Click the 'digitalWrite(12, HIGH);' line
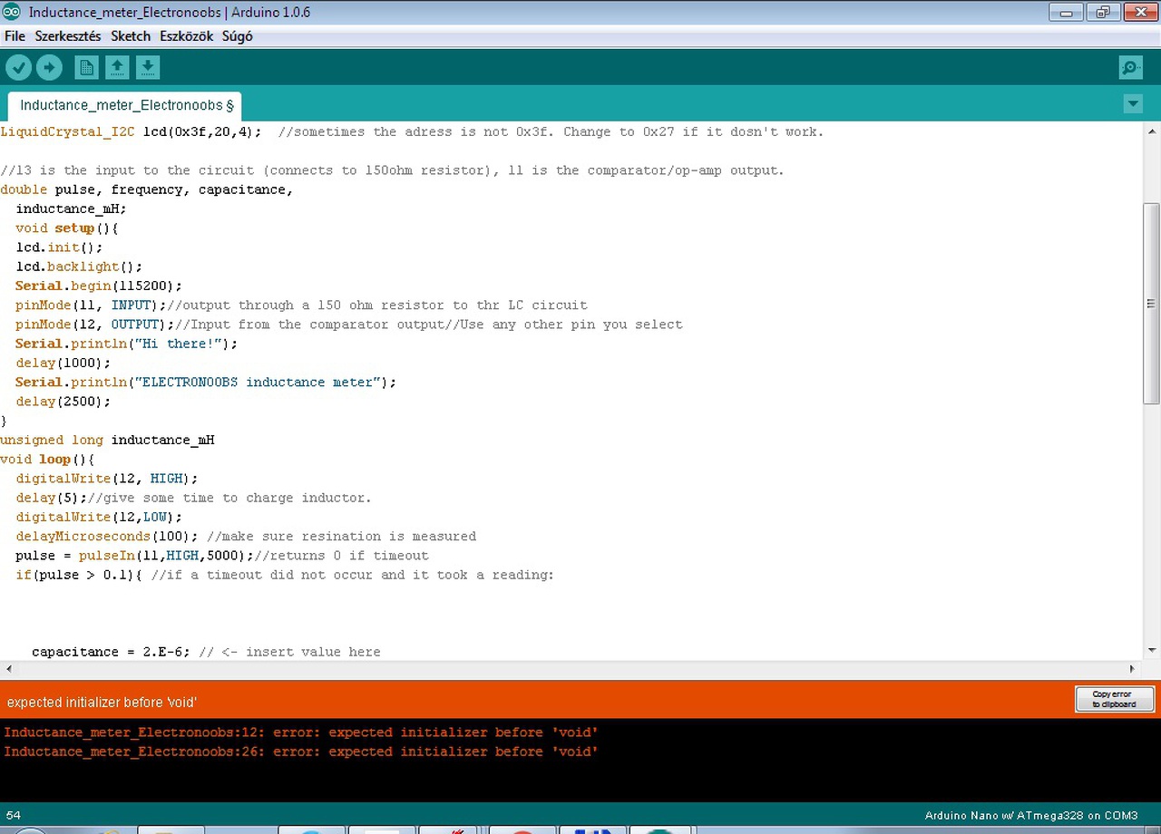The height and width of the screenshot is (834, 1161). tap(107, 479)
